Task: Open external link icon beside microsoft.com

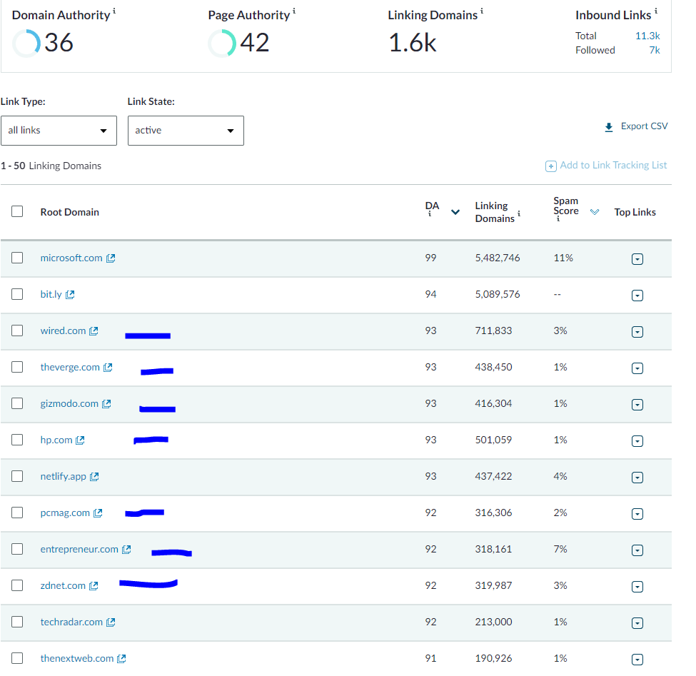Action: pyautogui.click(x=111, y=258)
